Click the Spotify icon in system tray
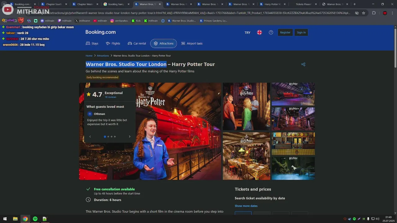 354,219
